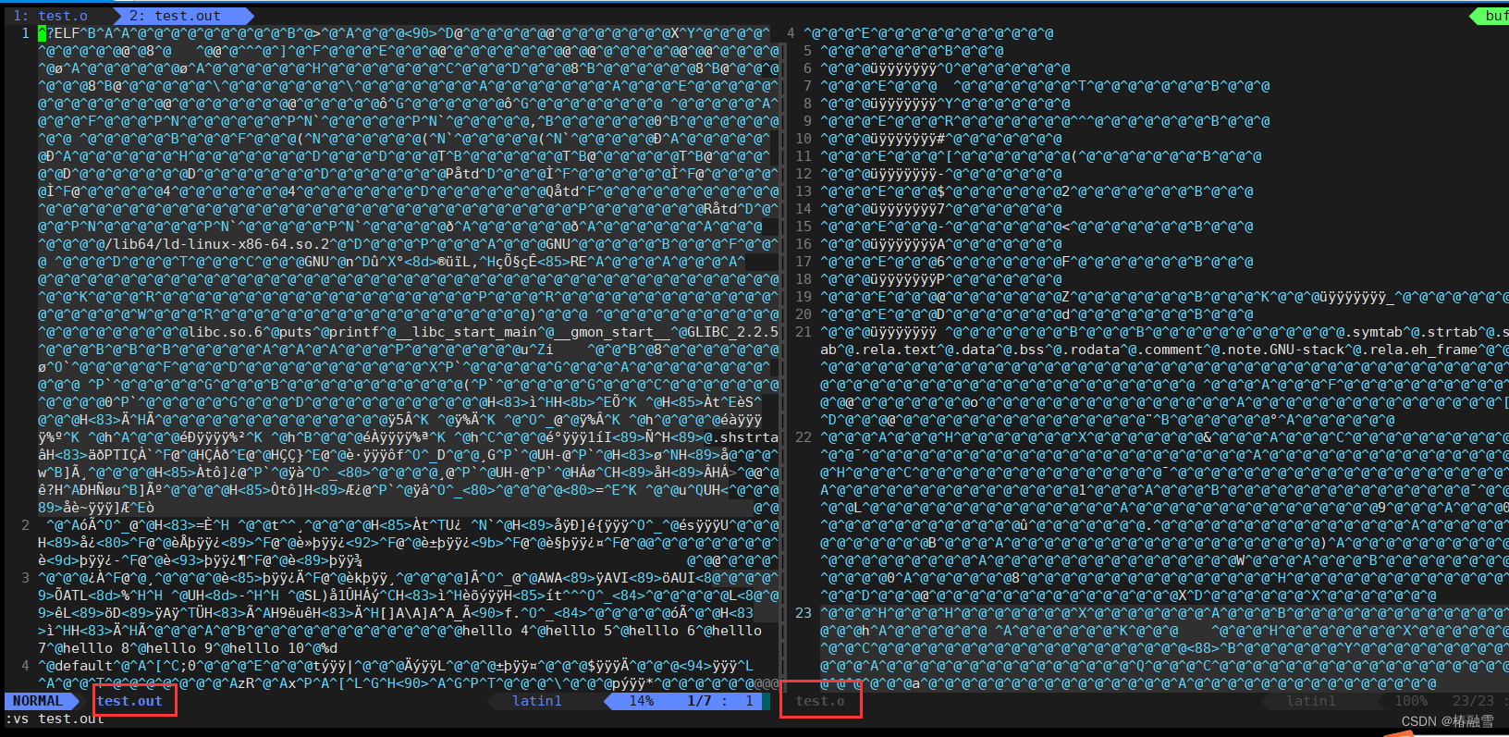Switch to the "1: test.o" buffer tab
This screenshot has width=1509, height=737.
51,16
